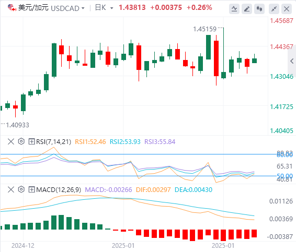Click the middle 2025-01 date axis label

point(123,246)
